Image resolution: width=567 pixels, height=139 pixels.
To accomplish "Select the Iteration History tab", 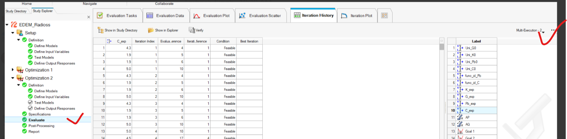I will pos(313,15).
